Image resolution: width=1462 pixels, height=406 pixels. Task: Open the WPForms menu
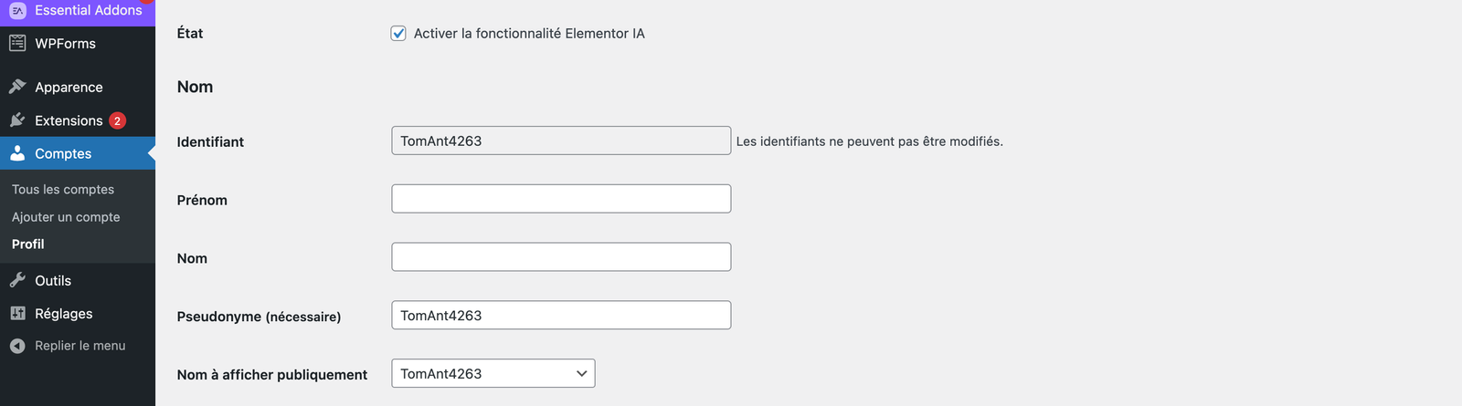(x=65, y=43)
